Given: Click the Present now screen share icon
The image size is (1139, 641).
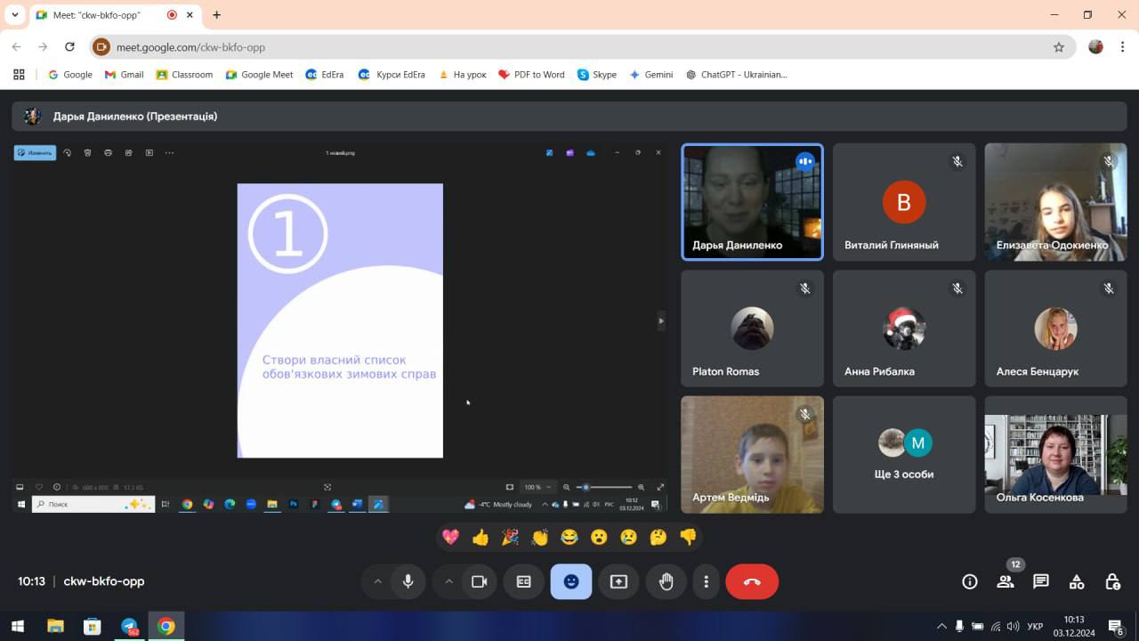Looking at the screenshot, I should [x=618, y=581].
